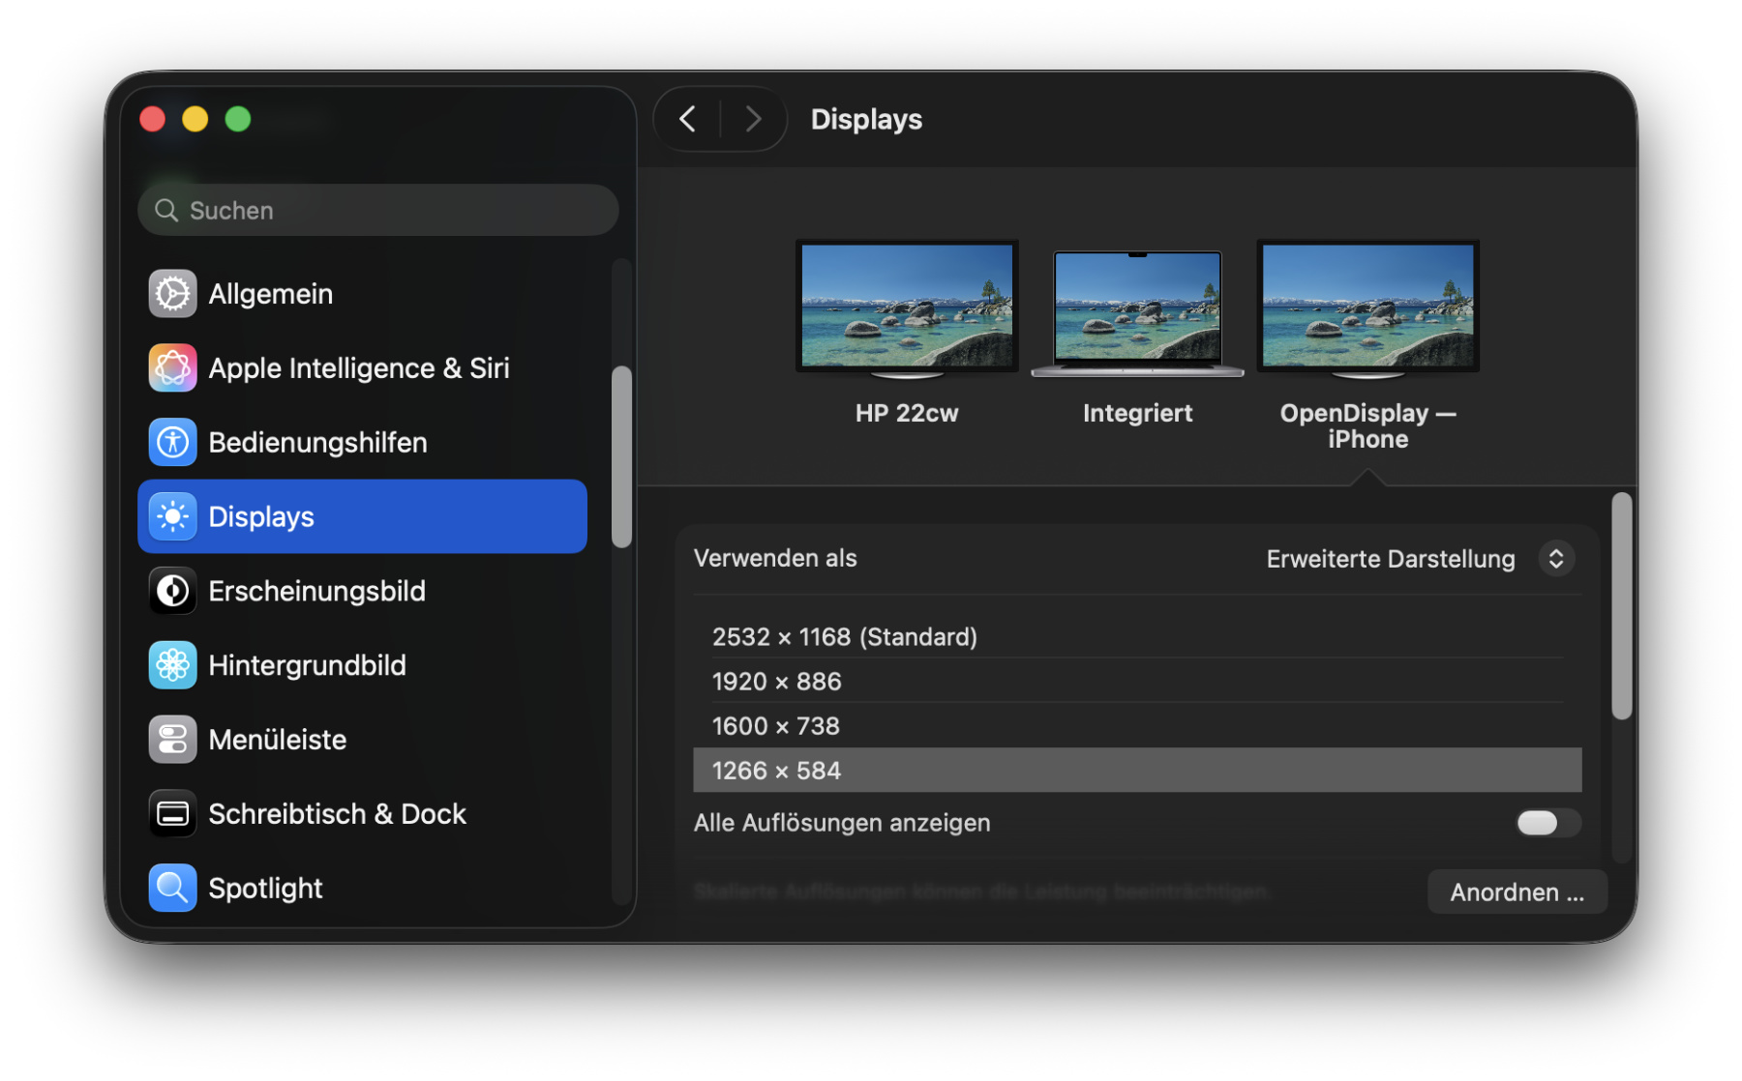Go back with the left chevron
The image size is (1742, 1081).
(x=688, y=119)
